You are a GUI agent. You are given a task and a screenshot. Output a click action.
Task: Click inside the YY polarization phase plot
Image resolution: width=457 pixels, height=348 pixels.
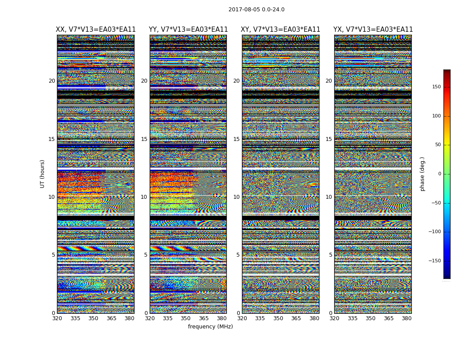(x=188, y=174)
